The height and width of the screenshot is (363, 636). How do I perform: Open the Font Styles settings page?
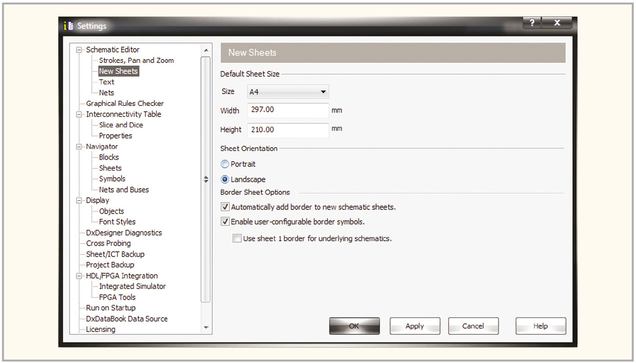pos(117,222)
